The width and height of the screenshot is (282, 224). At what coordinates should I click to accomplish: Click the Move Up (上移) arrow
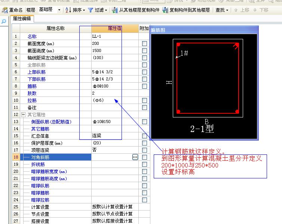(236, 10)
